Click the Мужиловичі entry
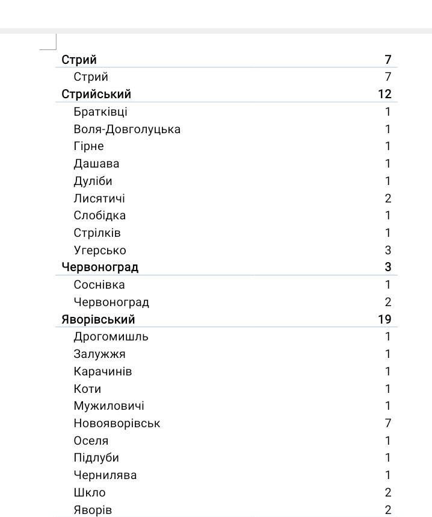This screenshot has height=517, width=432. pyautogui.click(x=109, y=406)
